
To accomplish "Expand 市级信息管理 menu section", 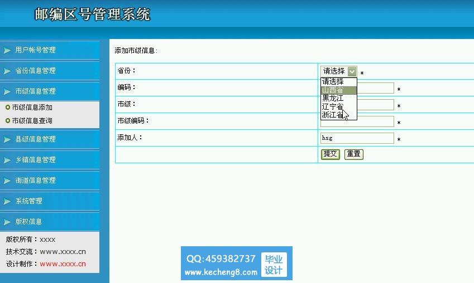I will (50, 91).
